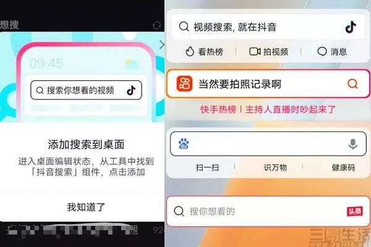371x247 pixels.
Task: Tap the 搜索你想看的视频 search box preview
Action: pos(86,90)
